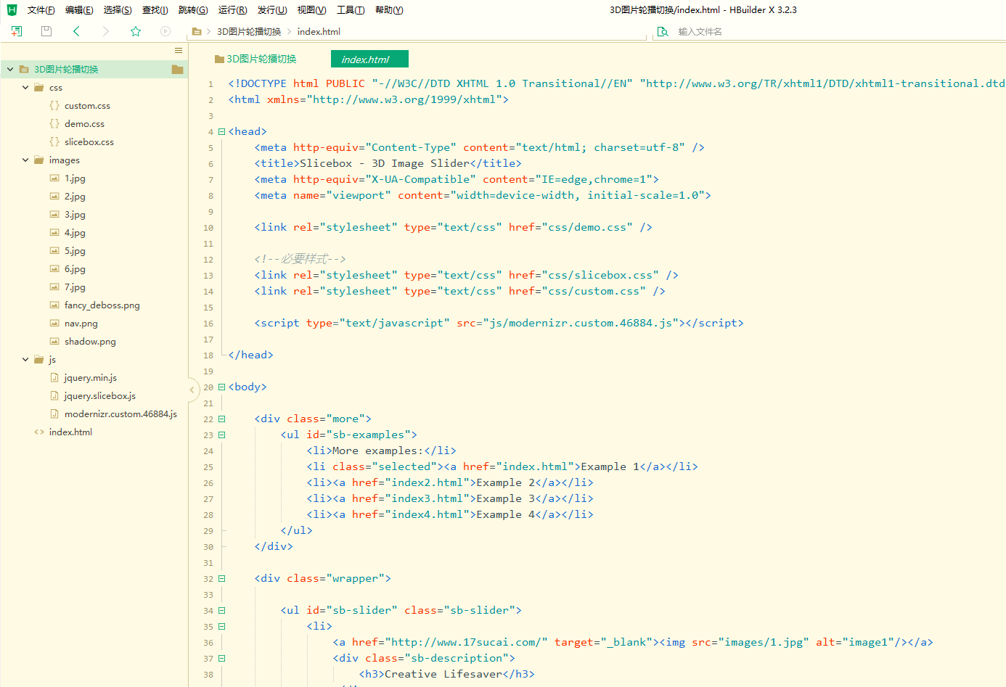
Task: Collapse the 3D图片轮播切换 project root
Action: (x=10, y=70)
